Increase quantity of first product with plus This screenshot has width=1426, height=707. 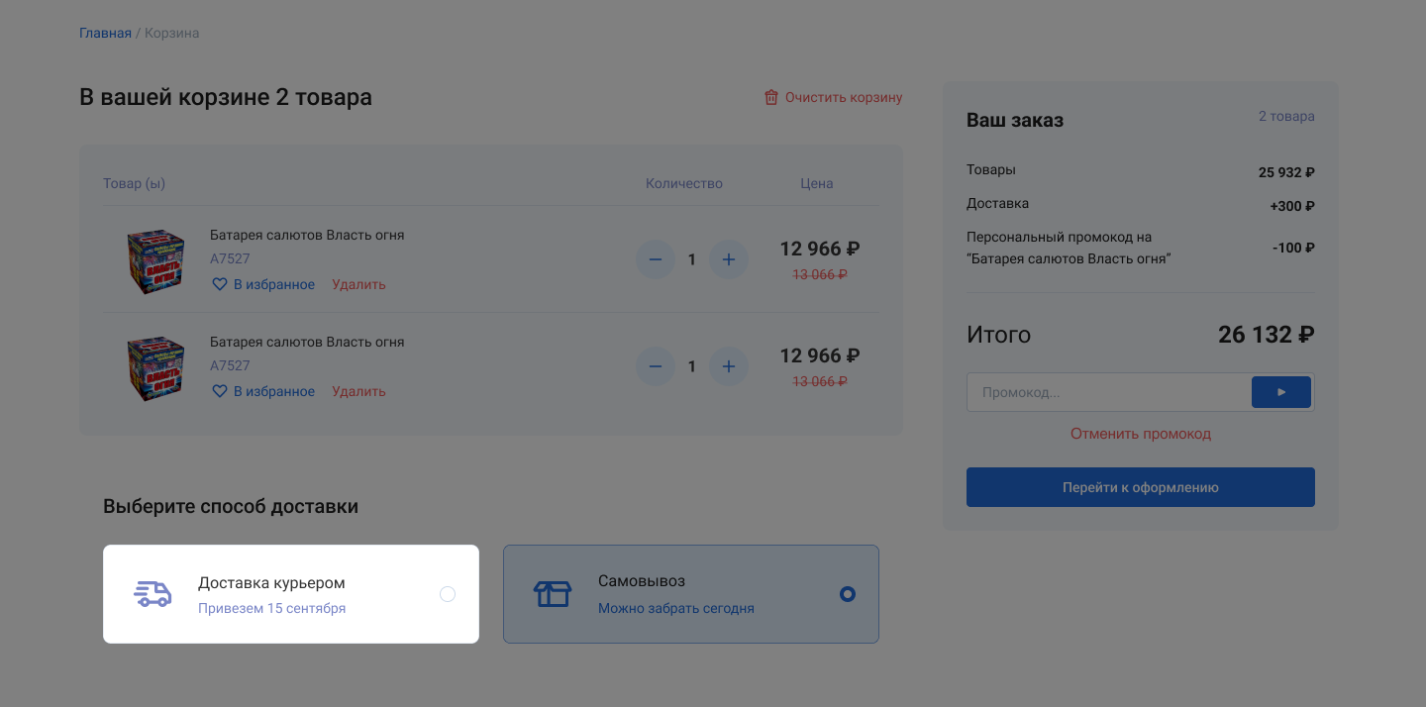[729, 259]
